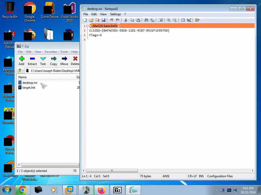Click the Zoom out magnifier icon
The height and width of the screenshot is (195, 261).
click(x=175, y=20)
